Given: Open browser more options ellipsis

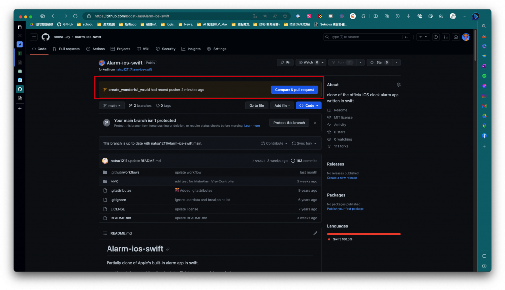Looking at the screenshot, I should coord(464,16).
